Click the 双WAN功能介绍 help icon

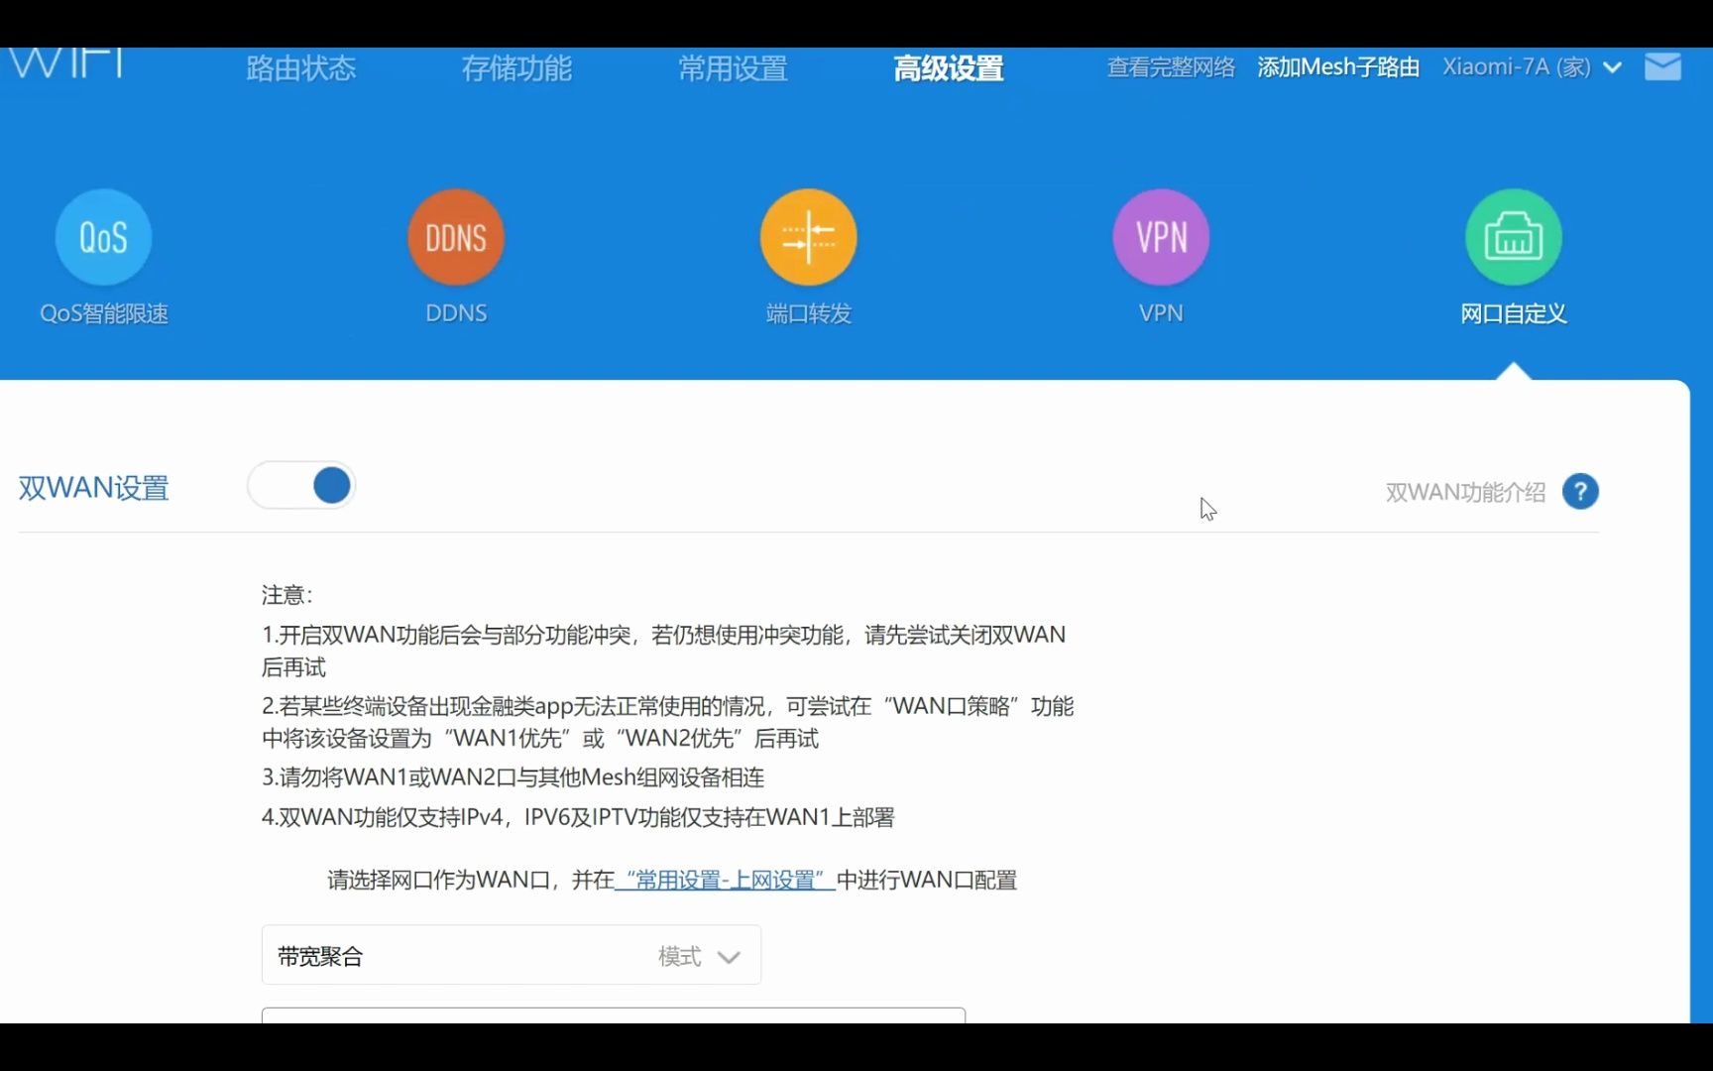(1580, 491)
